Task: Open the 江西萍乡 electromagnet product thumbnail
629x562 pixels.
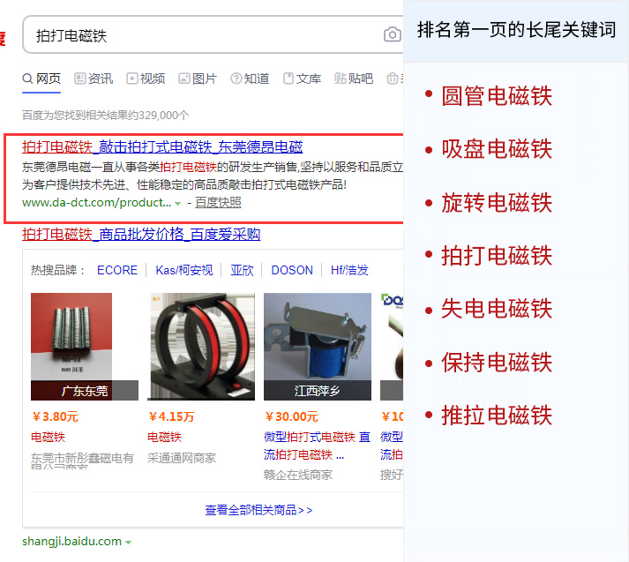Action: click(x=317, y=347)
